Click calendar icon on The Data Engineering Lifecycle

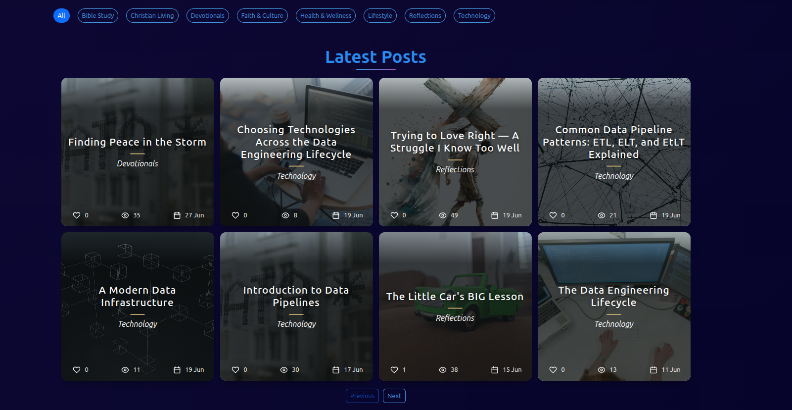[x=653, y=370]
